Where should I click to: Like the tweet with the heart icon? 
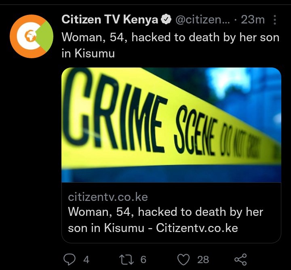coord(183,259)
